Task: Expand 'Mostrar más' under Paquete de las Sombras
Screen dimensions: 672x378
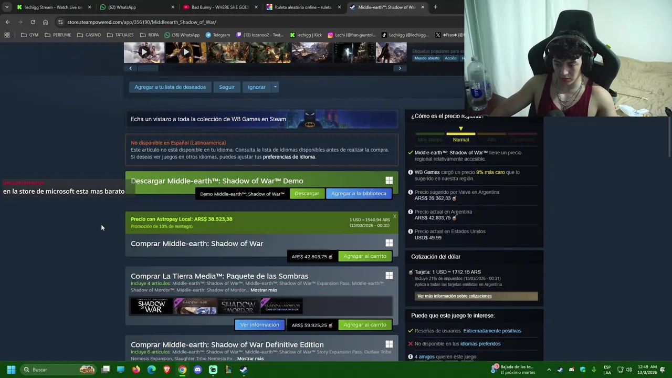Action: pyautogui.click(x=264, y=290)
